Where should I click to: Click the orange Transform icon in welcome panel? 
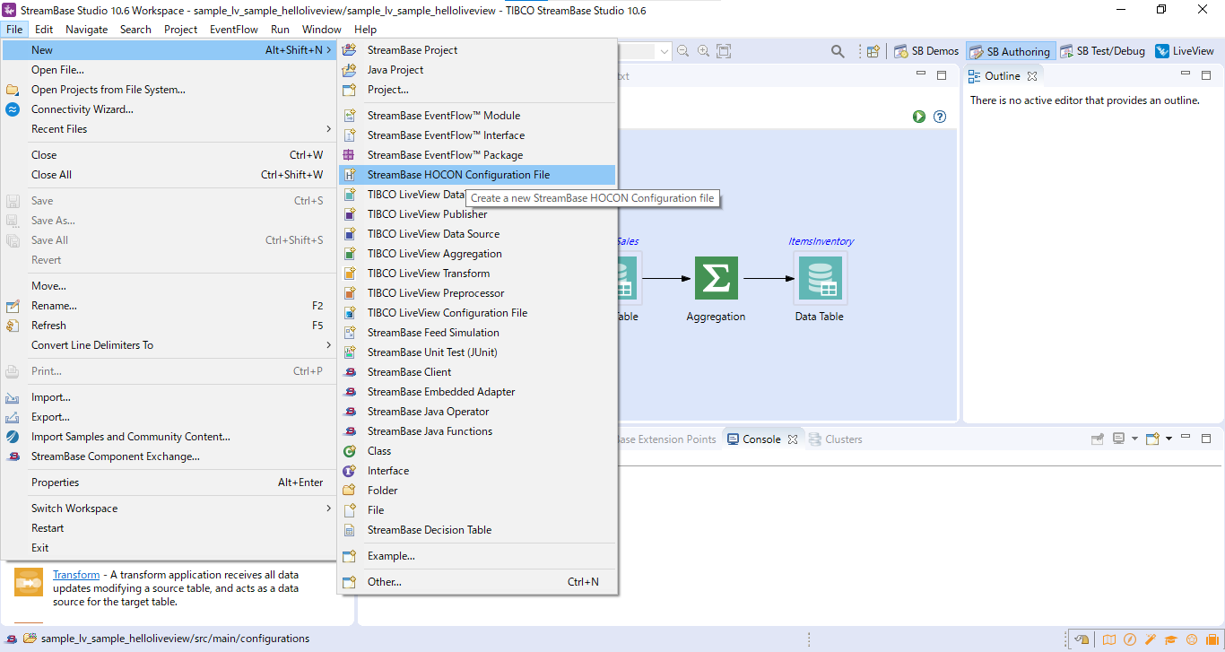[29, 582]
